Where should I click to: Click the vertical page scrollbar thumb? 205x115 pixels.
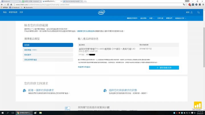[x=204, y=47]
